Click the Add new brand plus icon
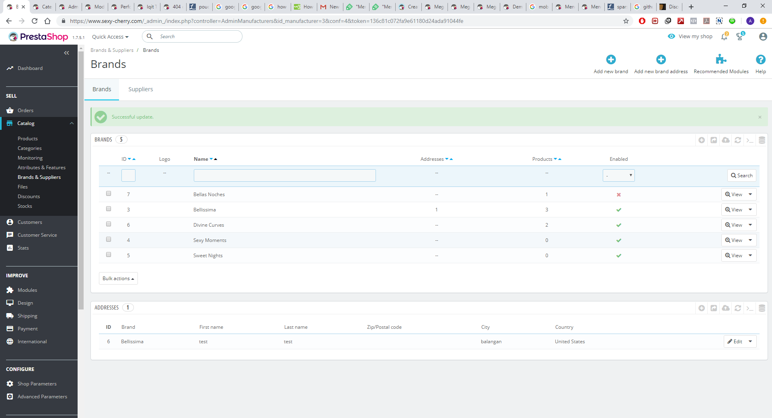Image resolution: width=772 pixels, height=418 pixels. (x=611, y=59)
